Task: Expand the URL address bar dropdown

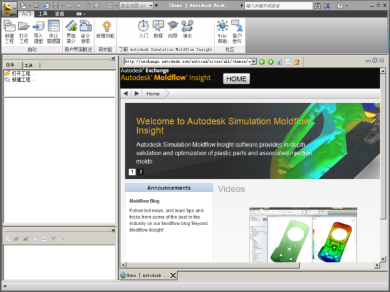Action: tap(253, 62)
